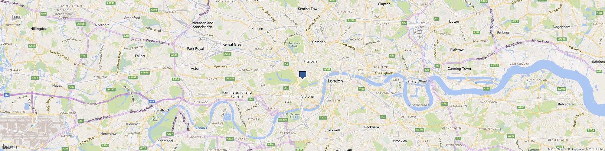Select London City Airport plane icon
The height and width of the screenshot is (151, 605).
tap(476, 82)
